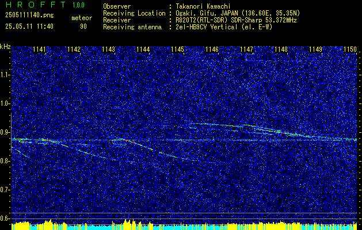This screenshot has height=230, width=362.
Task: Click the 0.6 kHz axis label
Action: 5,218
